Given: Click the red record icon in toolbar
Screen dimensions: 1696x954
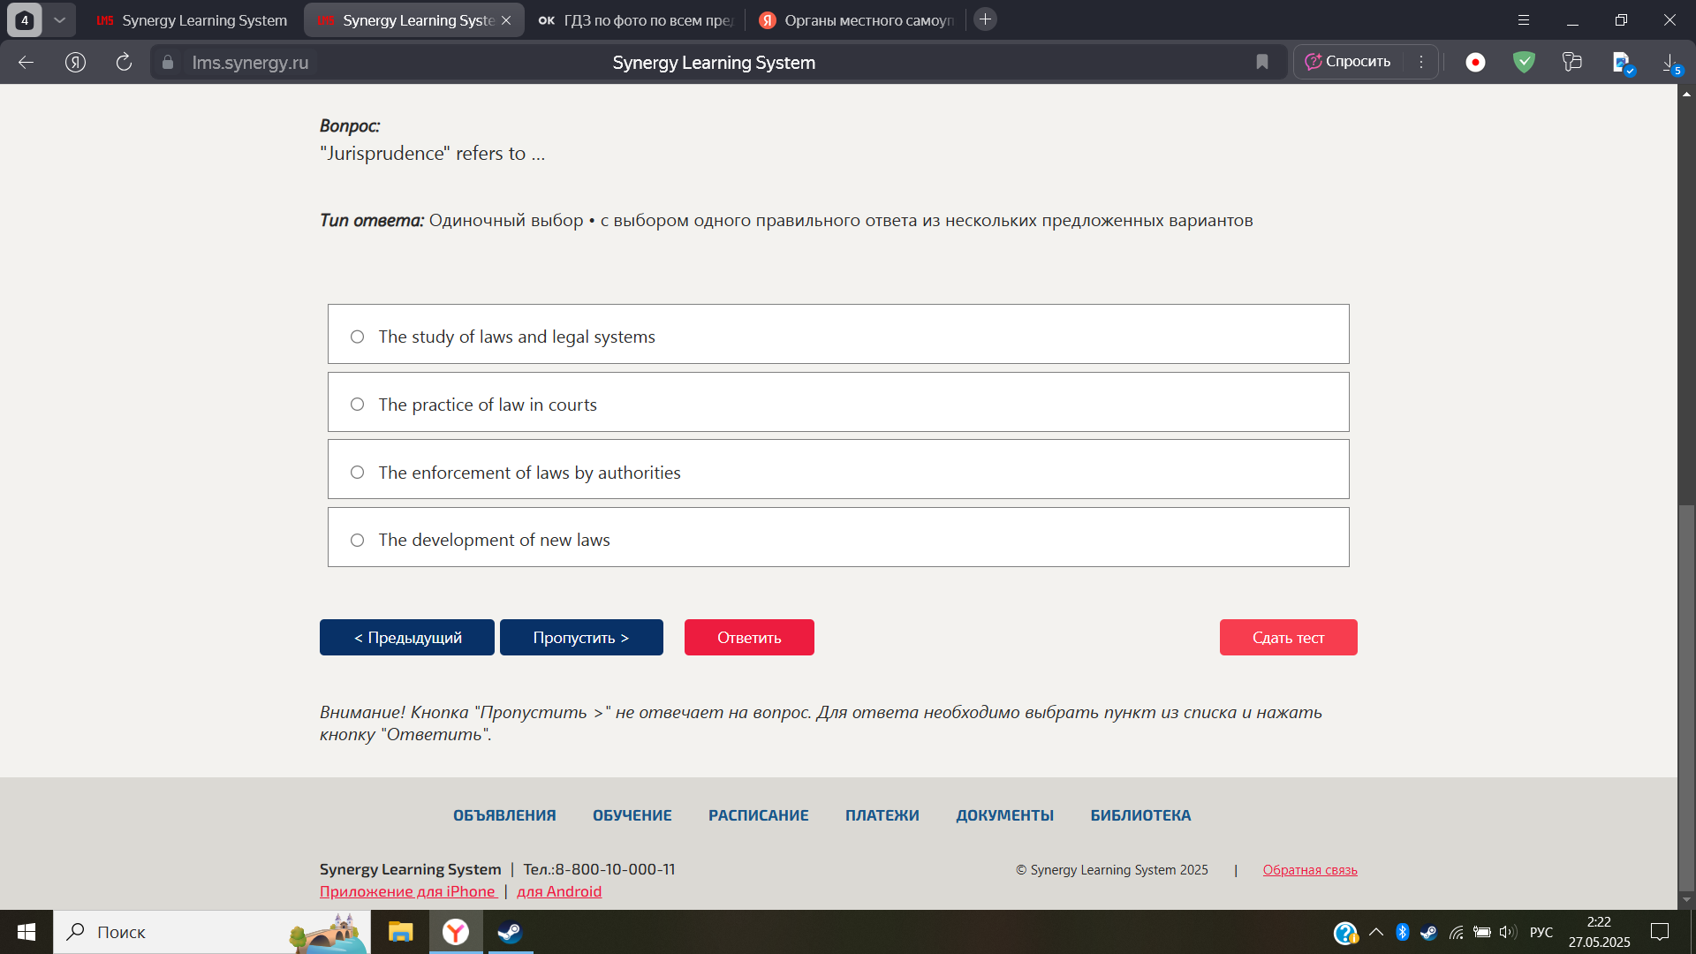Looking at the screenshot, I should click(1475, 62).
